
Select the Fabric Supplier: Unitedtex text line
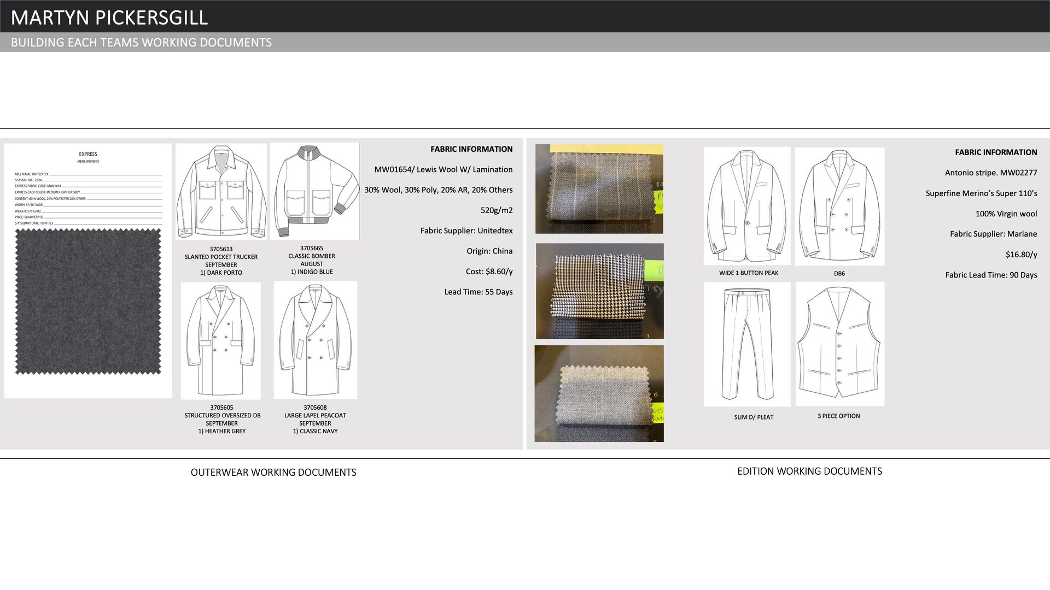(x=466, y=231)
